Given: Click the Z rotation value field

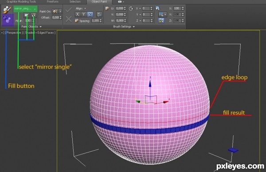Looking at the screenshot, I should click(x=146, y=21).
